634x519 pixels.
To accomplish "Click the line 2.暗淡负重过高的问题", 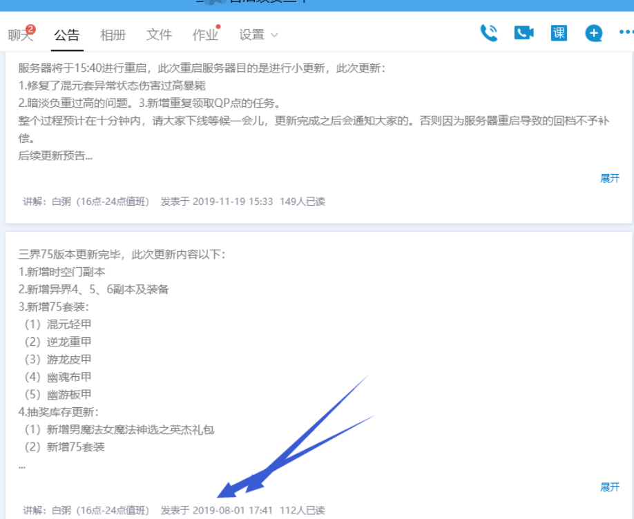I will pyautogui.click(x=74, y=103).
